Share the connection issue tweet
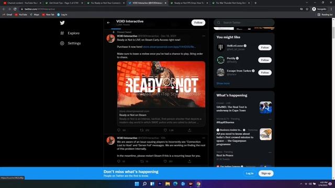 tap(189, 161)
